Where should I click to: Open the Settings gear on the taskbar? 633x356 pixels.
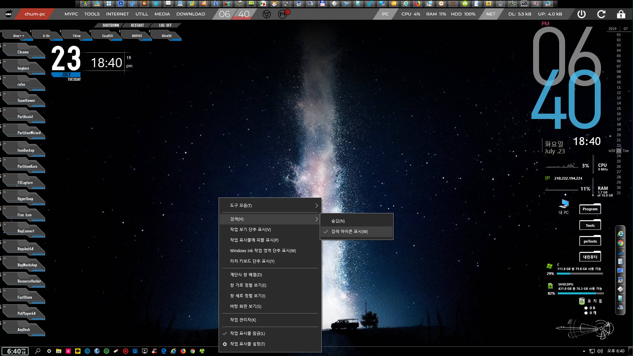[49, 351]
